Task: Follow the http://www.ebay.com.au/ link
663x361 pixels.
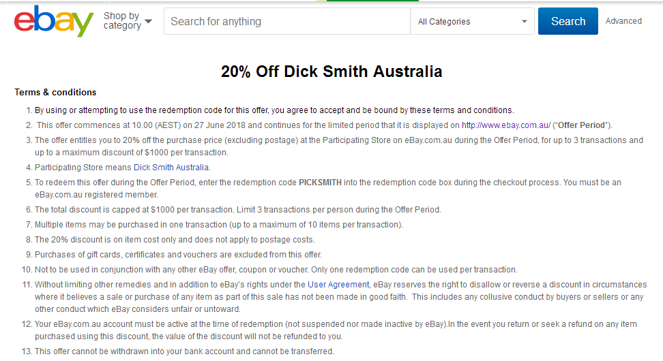Action: click(506, 125)
